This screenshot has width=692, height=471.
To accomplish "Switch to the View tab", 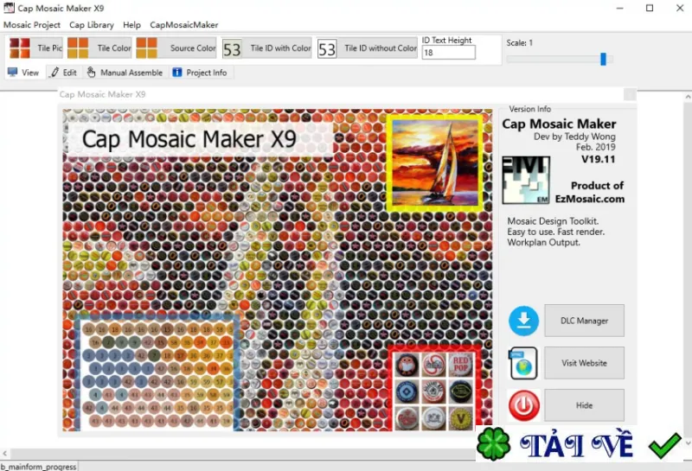I will coord(24,73).
